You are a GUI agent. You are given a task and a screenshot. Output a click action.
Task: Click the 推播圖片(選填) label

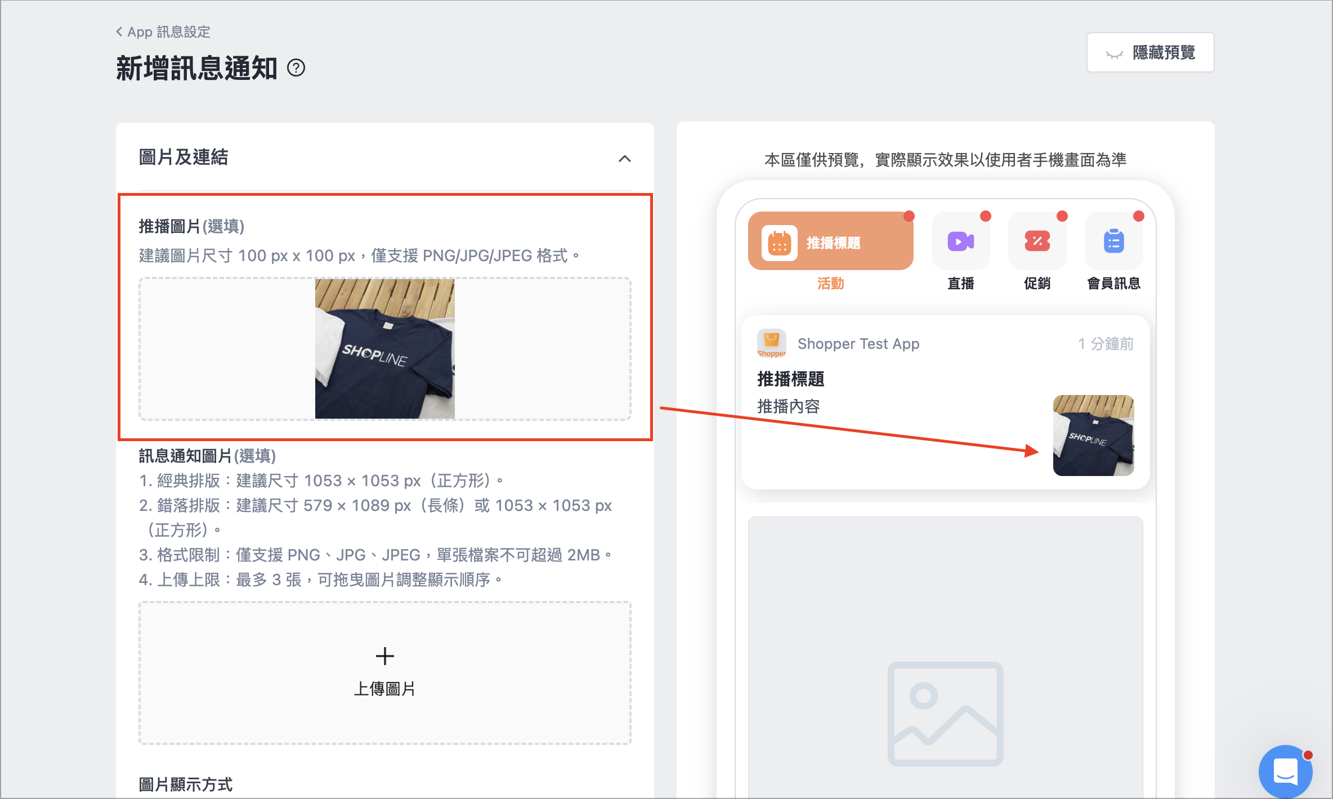coord(191,226)
